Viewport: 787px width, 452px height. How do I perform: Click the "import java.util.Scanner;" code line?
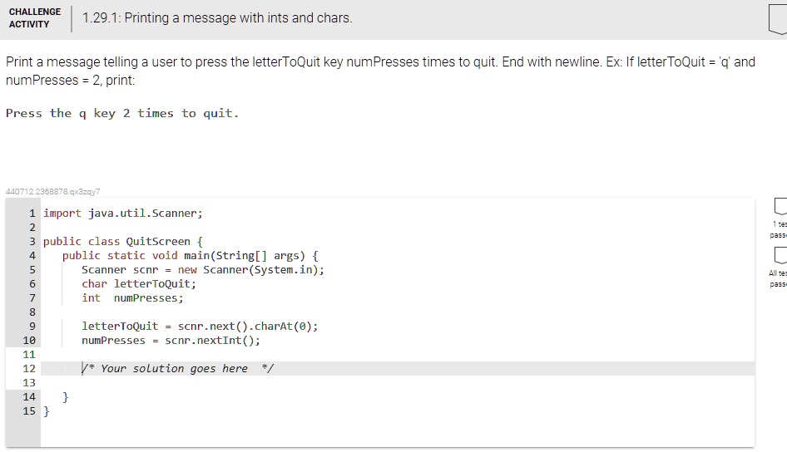tap(122, 213)
